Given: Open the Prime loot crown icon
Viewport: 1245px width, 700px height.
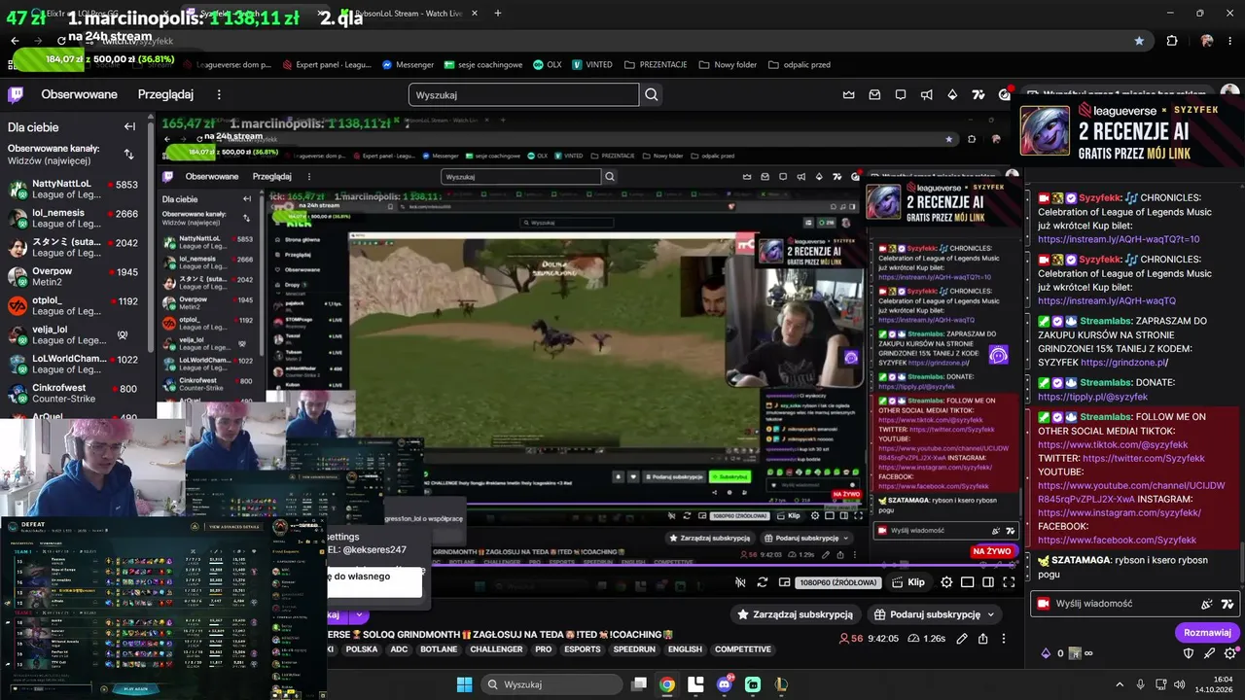Looking at the screenshot, I should (x=849, y=94).
